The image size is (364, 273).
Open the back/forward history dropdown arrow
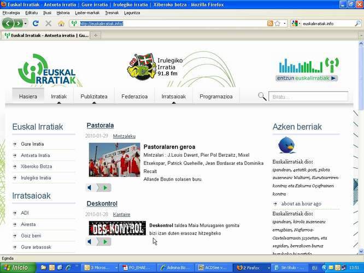click(26, 23)
